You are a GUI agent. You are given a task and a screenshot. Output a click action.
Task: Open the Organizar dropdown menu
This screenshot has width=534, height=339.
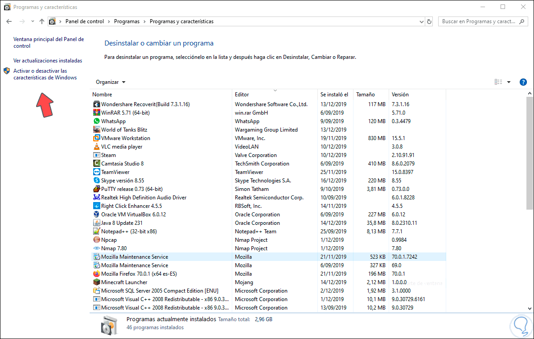click(111, 82)
